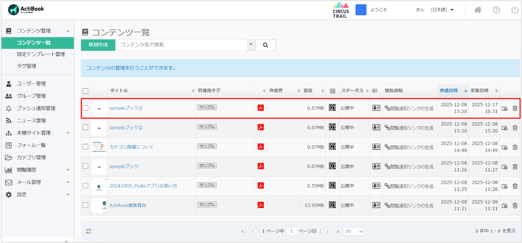Select 設定テンプレート管理 in the sidebar

[x=41, y=54]
